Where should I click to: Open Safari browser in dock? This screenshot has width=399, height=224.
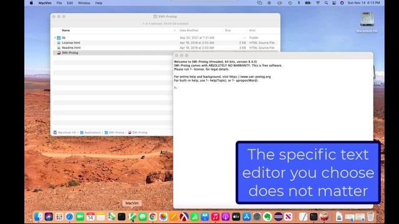coord(69,217)
